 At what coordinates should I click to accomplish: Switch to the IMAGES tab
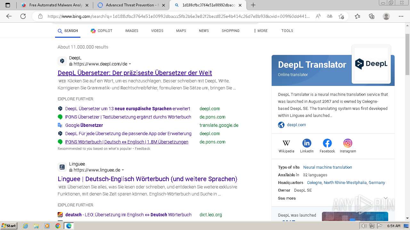(x=132, y=31)
